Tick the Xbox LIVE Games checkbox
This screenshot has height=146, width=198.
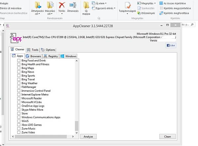point(19,125)
